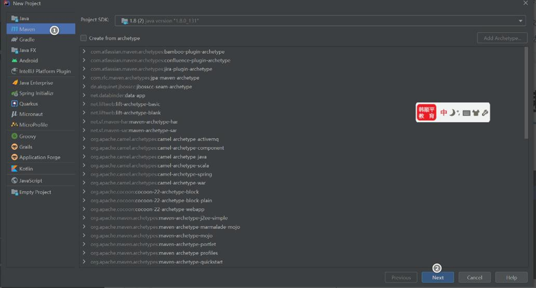This screenshot has height=288, width=536.
Task: Expand the maven-archetype-quickstart node
Action: point(84,262)
